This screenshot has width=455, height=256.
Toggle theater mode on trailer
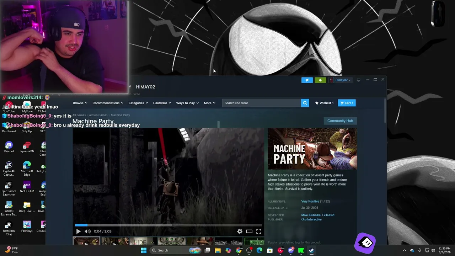(x=249, y=231)
